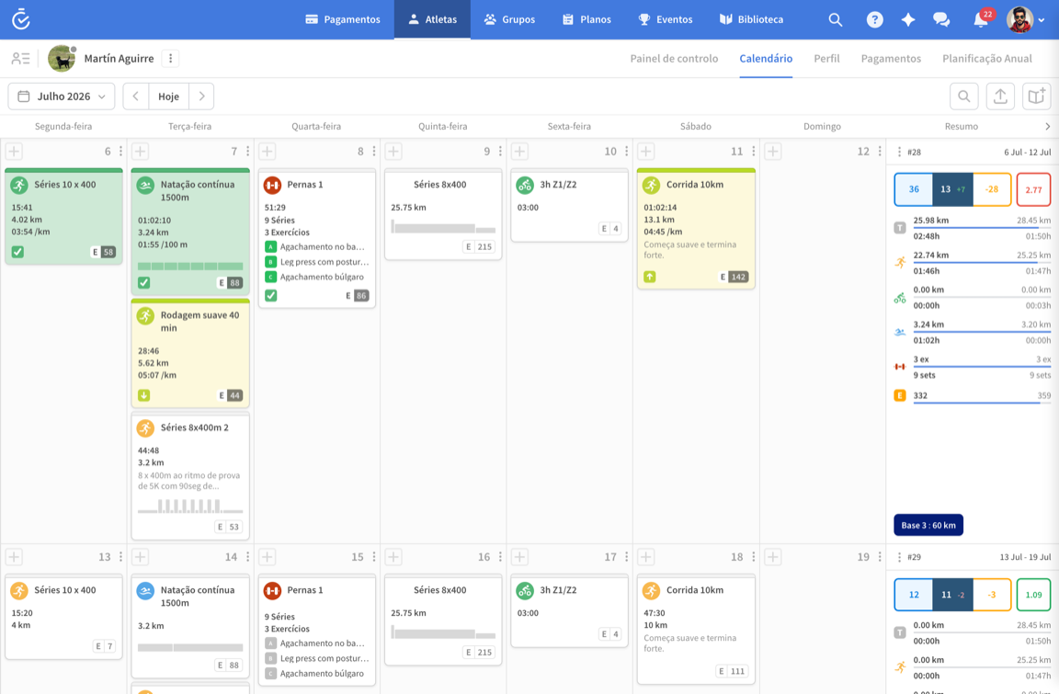Open the Julho 2026 month dropdown
Viewport: 1059px width, 694px height.
62,97
